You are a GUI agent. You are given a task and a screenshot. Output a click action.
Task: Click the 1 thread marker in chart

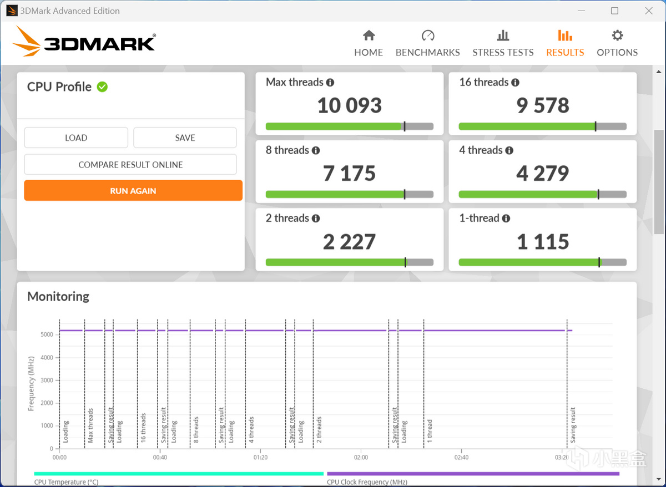[429, 430]
